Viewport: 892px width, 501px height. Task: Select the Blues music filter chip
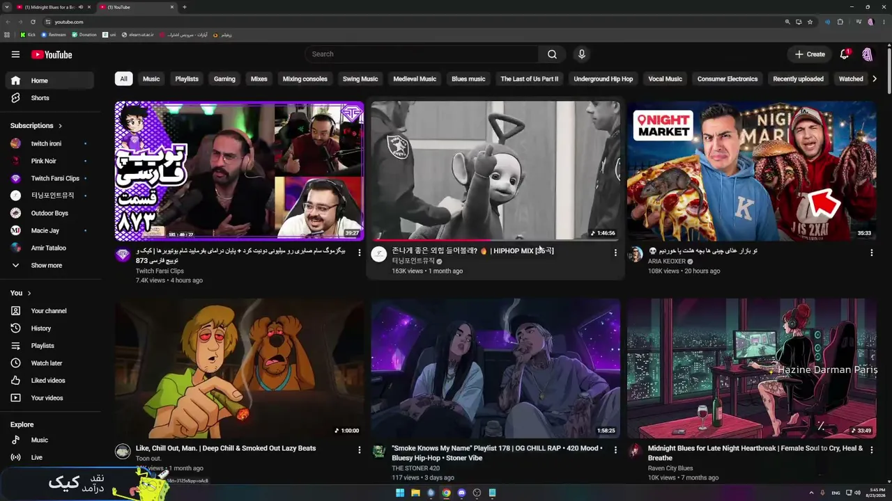(x=468, y=79)
